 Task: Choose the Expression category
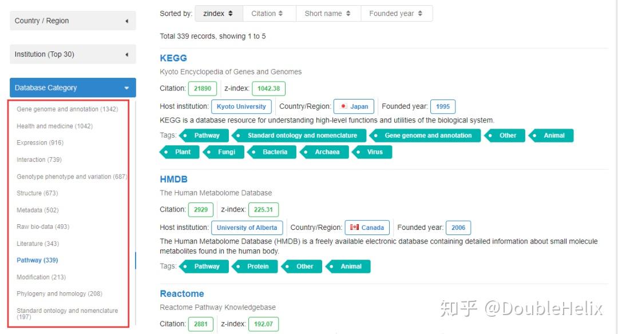coord(40,143)
